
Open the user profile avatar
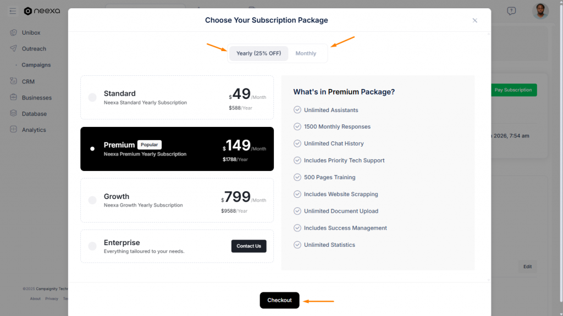coord(540,11)
